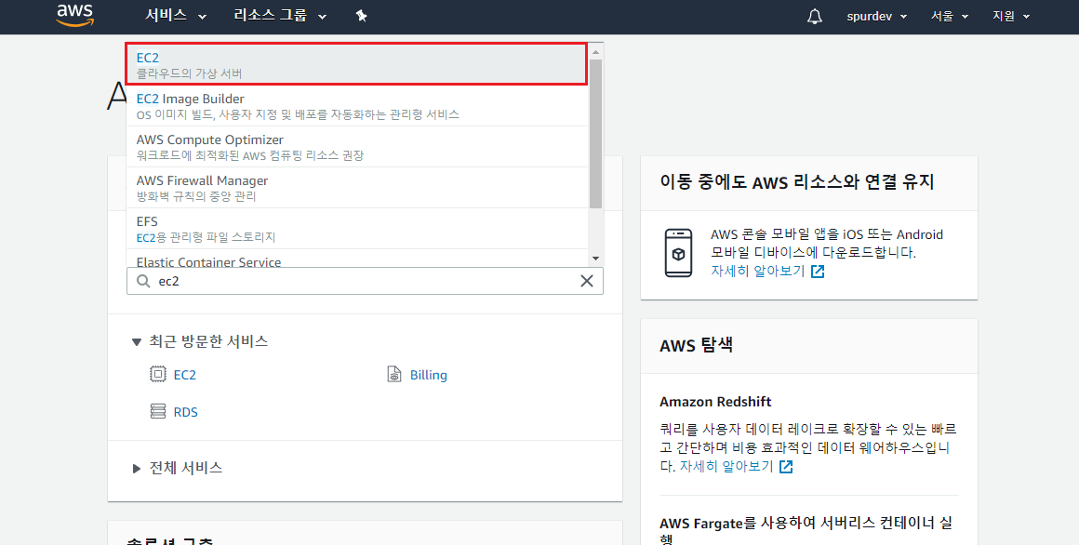Open Billing link in recent services
Image resolution: width=1079 pixels, height=545 pixels.
(x=428, y=375)
